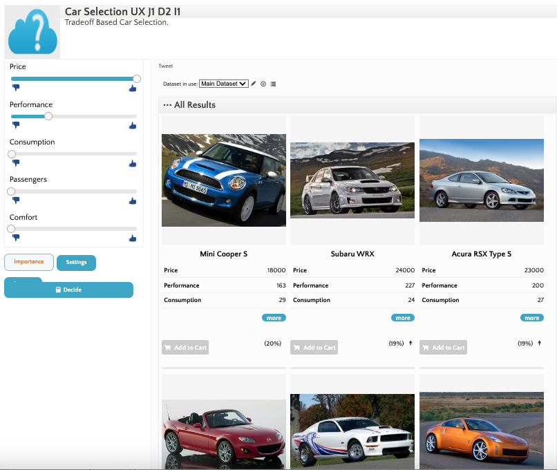Open the Settings tab
This screenshot has width=557, height=470.
tap(76, 263)
